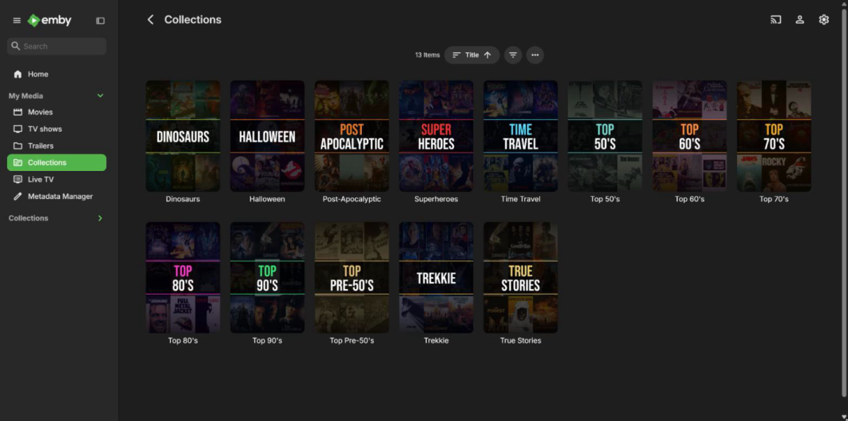Open the Top 90's collection poster
Screen dimensions: 848x421
coord(267,278)
